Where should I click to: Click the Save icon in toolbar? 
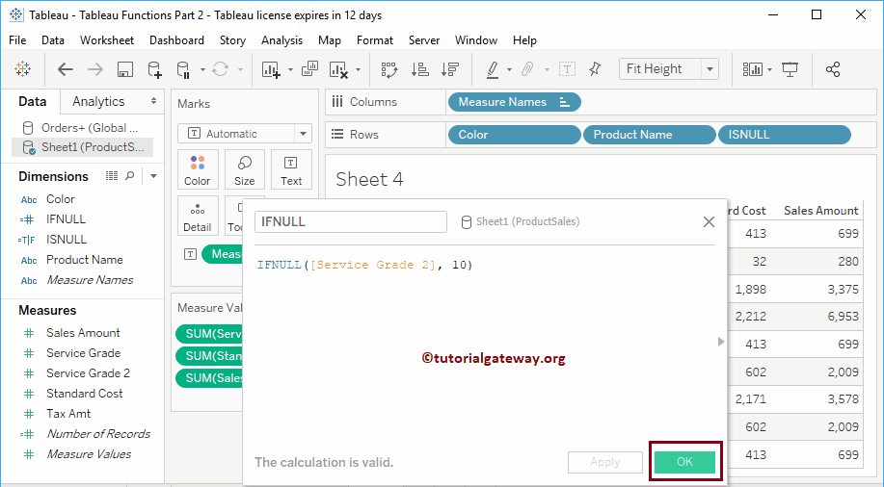tap(124, 69)
